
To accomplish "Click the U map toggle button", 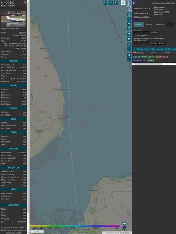I will click(105, 3).
